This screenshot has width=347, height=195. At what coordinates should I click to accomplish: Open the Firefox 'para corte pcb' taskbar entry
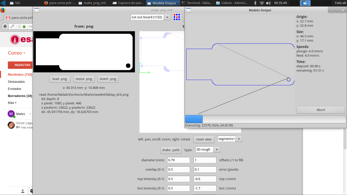pyautogui.click(x=60, y=3)
